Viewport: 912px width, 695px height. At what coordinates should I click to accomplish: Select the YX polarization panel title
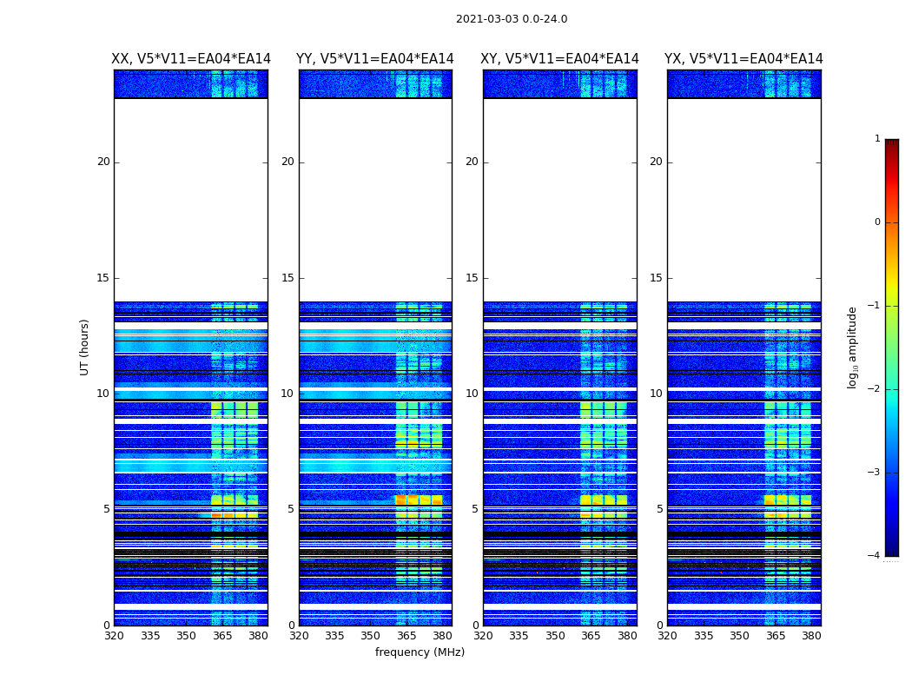pos(743,59)
